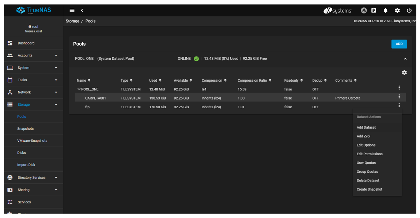Screen dimensions: 420x218
Task: Toggle the hamburger side menu
Action: click(x=72, y=11)
